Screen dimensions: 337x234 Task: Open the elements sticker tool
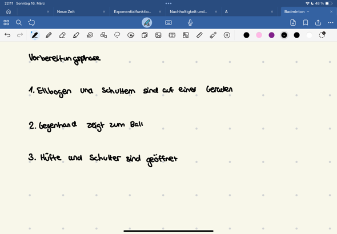coord(131,35)
